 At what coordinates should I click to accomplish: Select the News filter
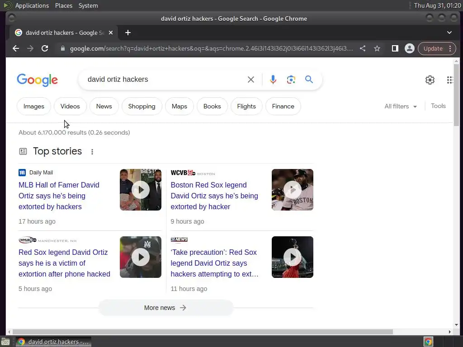(104, 106)
